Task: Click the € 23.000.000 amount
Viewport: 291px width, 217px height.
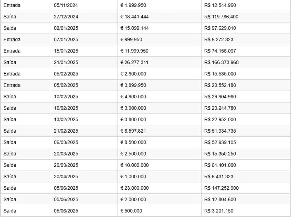Action: 134,188
